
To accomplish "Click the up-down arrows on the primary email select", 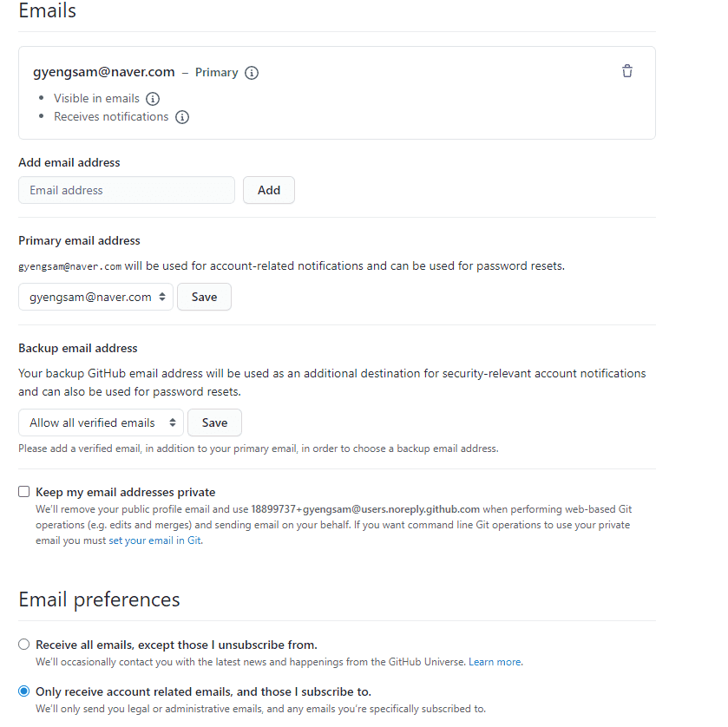I will coord(162,297).
